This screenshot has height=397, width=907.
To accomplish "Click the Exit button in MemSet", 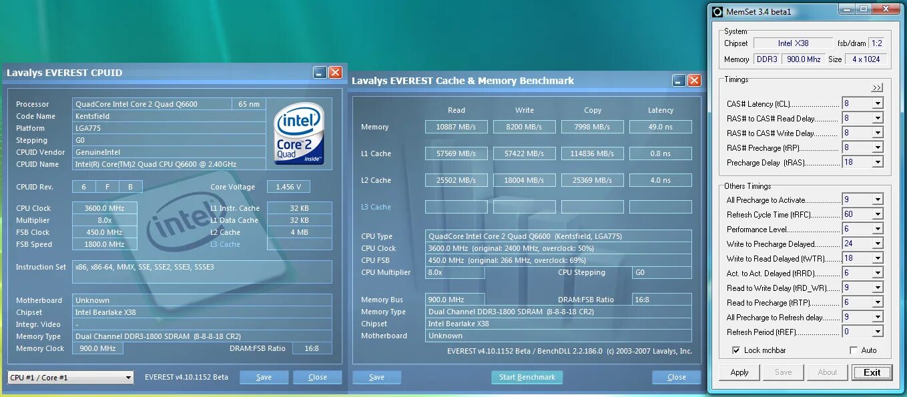I will 872,372.
